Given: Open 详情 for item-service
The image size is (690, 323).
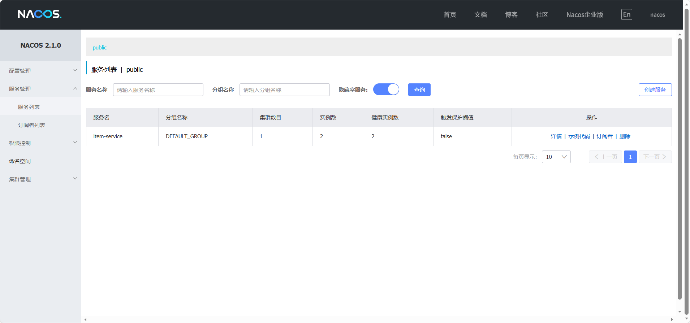Looking at the screenshot, I should click(x=556, y=136).
